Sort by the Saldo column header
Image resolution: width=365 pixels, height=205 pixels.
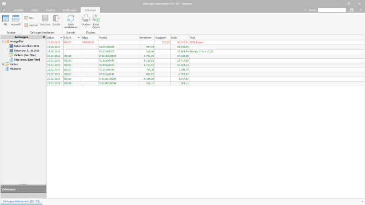click(x=179, y=38)
